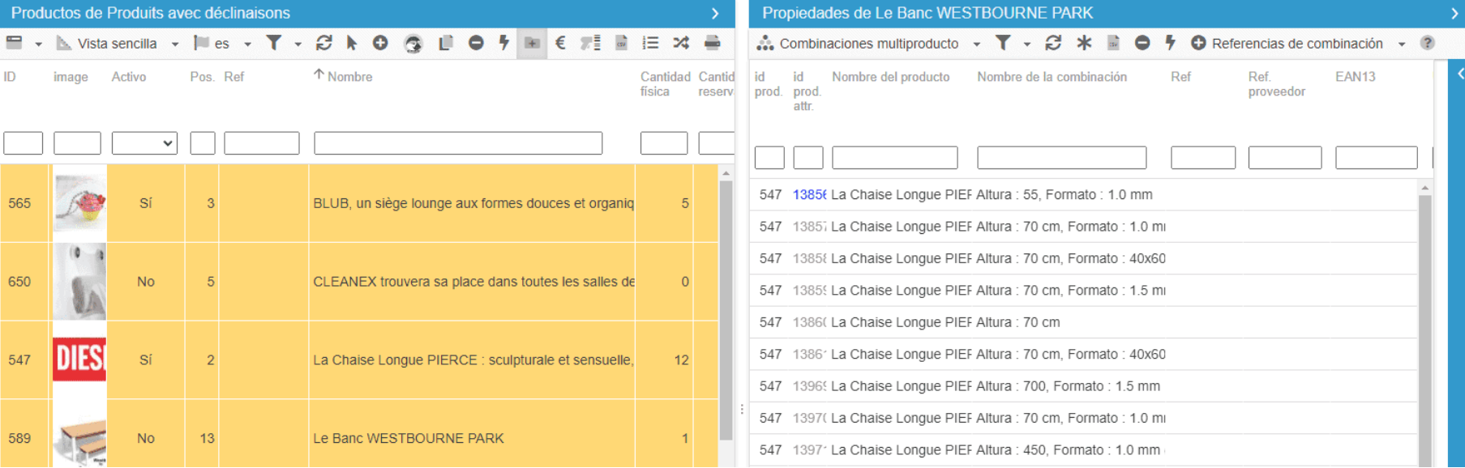Collapse the Productos panel with header arrow
This screenshot has height=468, width=1465.
coord(714,13)
